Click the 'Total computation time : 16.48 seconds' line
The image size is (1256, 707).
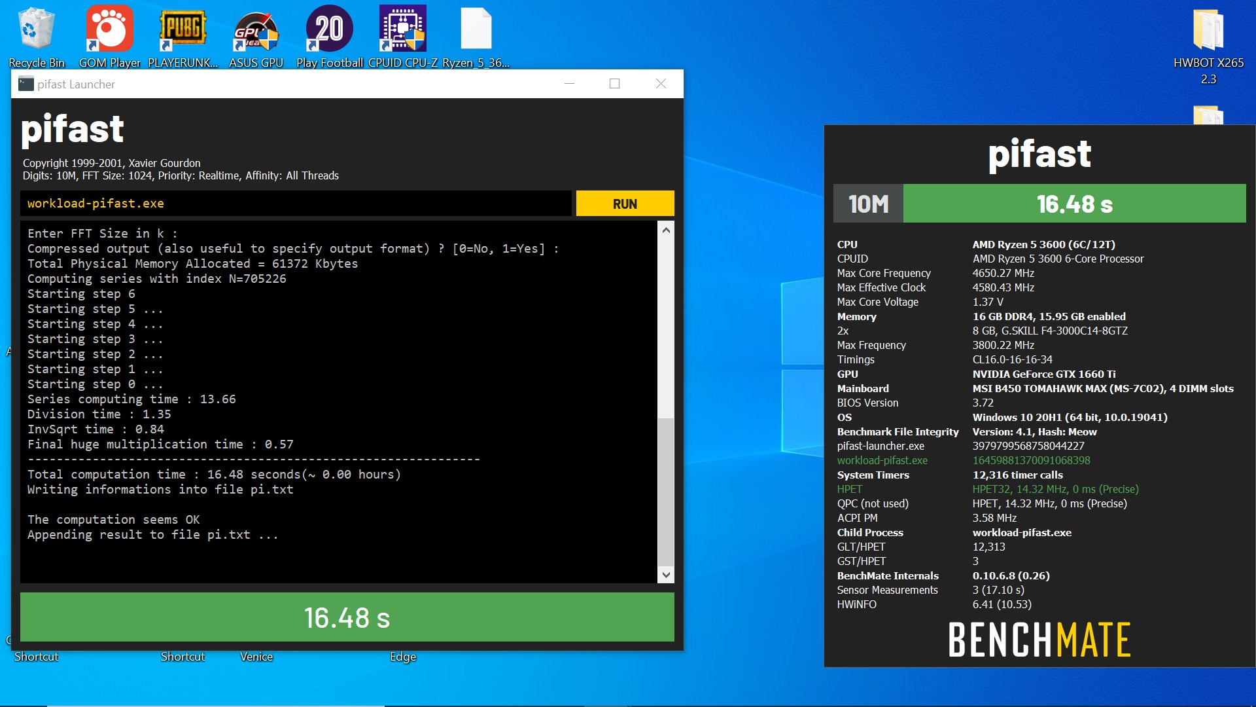pyautogui.click(x=214, y=474)
